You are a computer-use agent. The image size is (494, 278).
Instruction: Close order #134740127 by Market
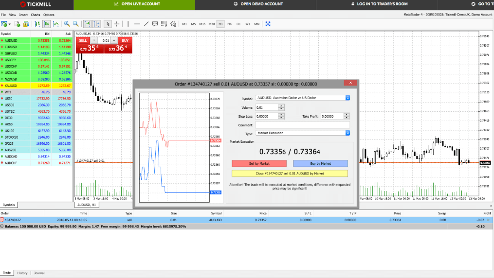[x=290, y=174]
